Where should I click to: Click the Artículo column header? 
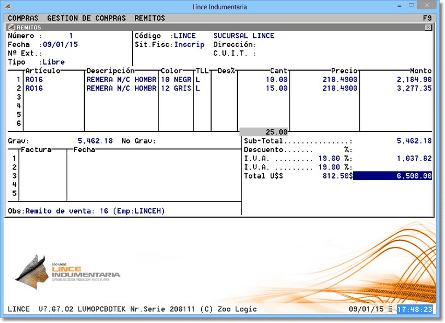[43, 71]
